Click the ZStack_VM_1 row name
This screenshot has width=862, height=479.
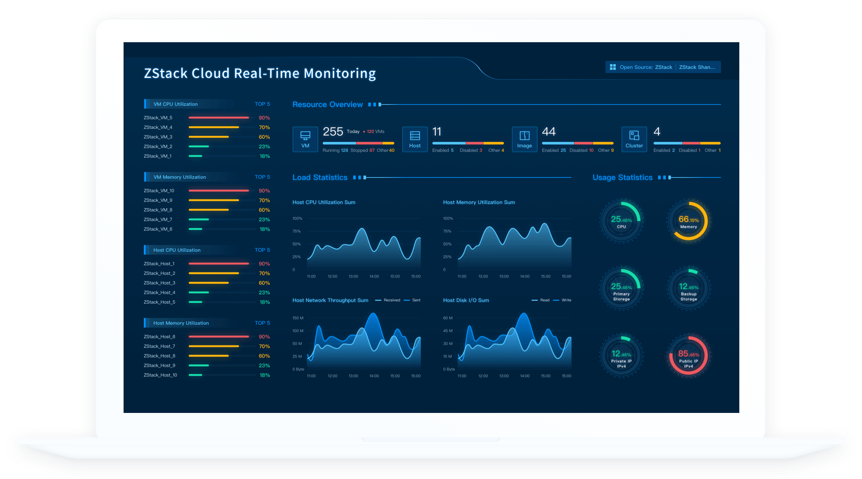click(157, 156)
